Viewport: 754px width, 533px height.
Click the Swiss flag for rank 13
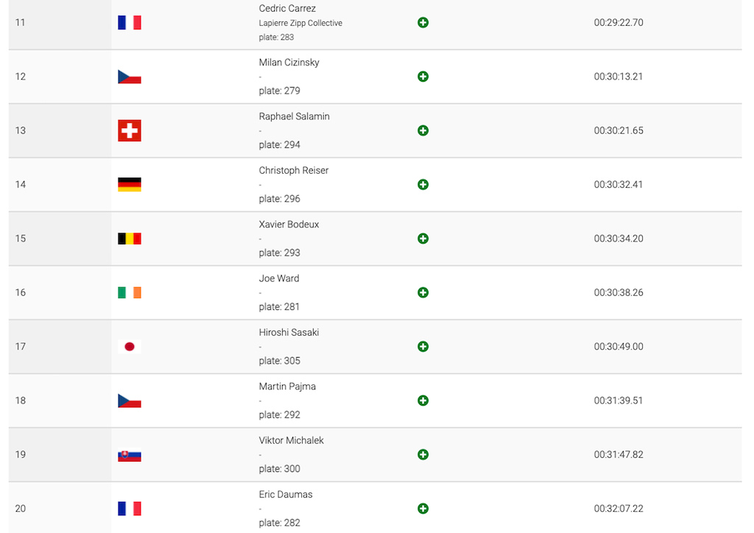pos(130,130)
